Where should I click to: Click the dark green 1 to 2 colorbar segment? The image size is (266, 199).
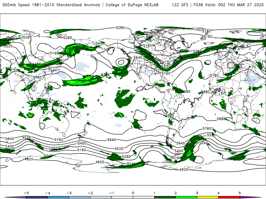click(x=165, y=197)
